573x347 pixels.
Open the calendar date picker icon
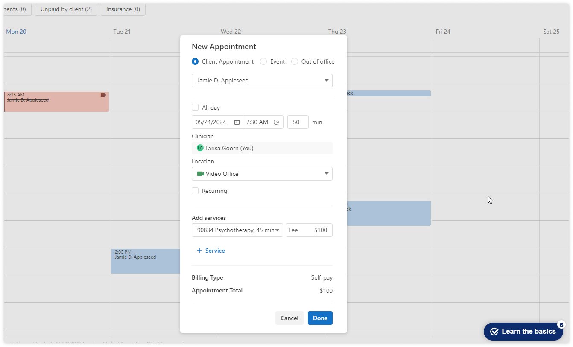pos(237,122)
